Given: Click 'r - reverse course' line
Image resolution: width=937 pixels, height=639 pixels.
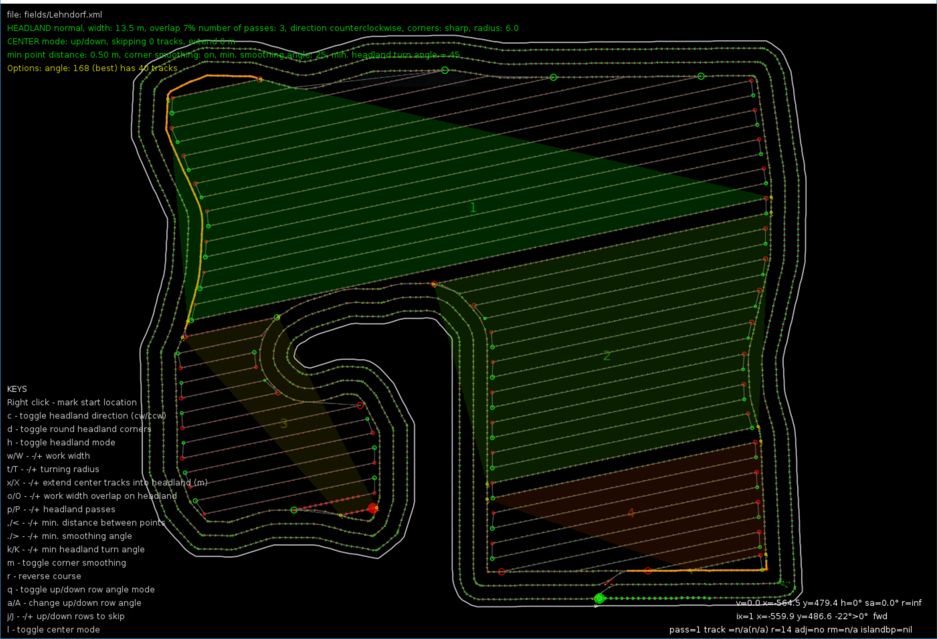Looking at the screenshot, I should [x=44, y=576].
